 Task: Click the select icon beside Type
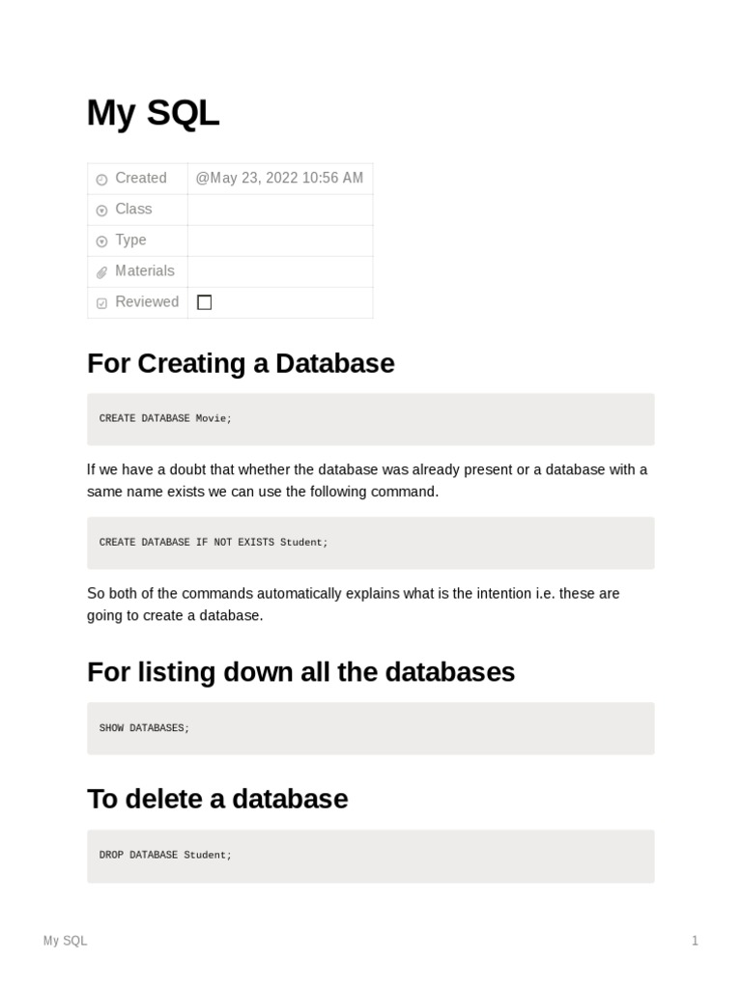click(102, 241)
